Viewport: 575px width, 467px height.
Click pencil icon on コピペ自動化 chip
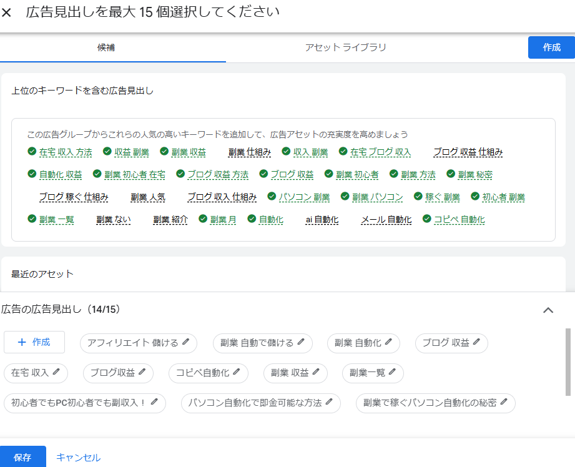237,372
